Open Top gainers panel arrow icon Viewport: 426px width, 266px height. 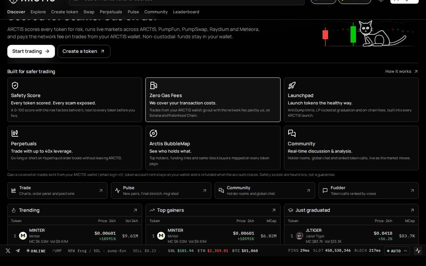(x=274, y=210)
